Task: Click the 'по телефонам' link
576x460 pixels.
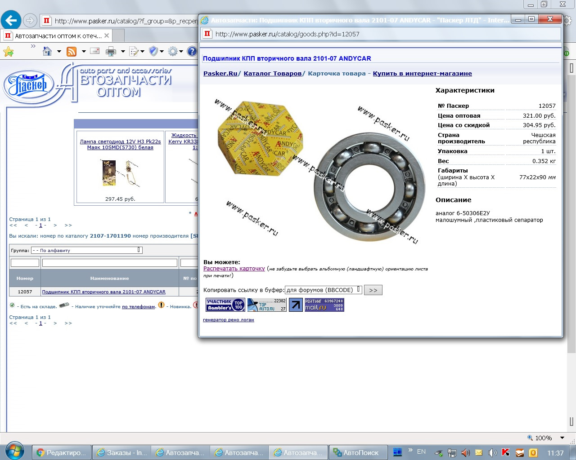Action: [x=139, y=306]
